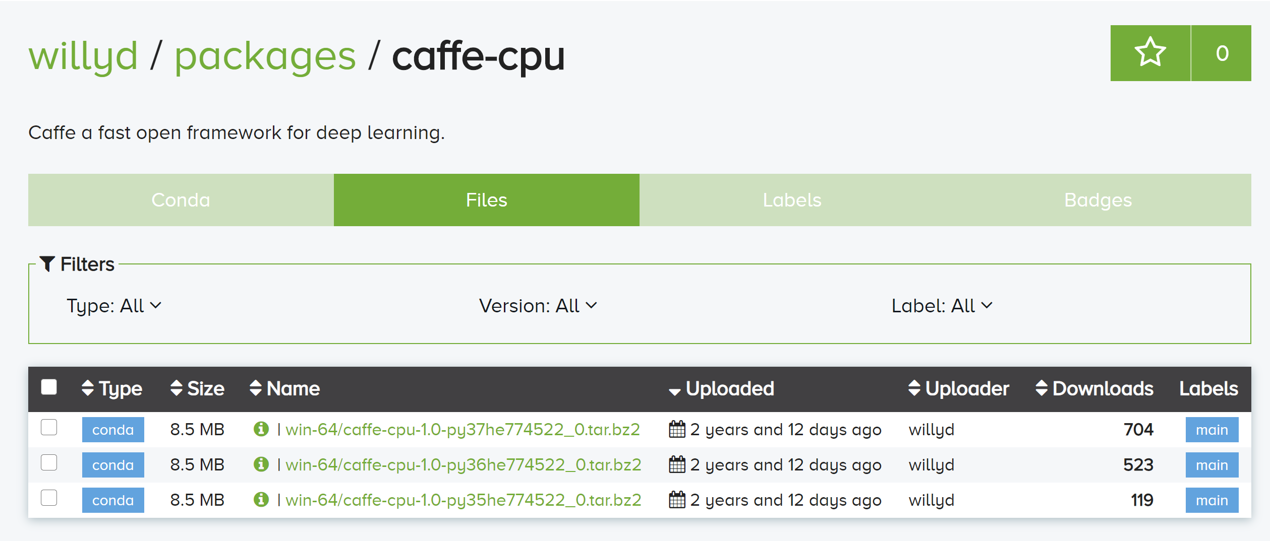The width and height of the screenshot is (1270, 541).
Task: Click the conda type badge in py37 row
Action: coord(113,430)
